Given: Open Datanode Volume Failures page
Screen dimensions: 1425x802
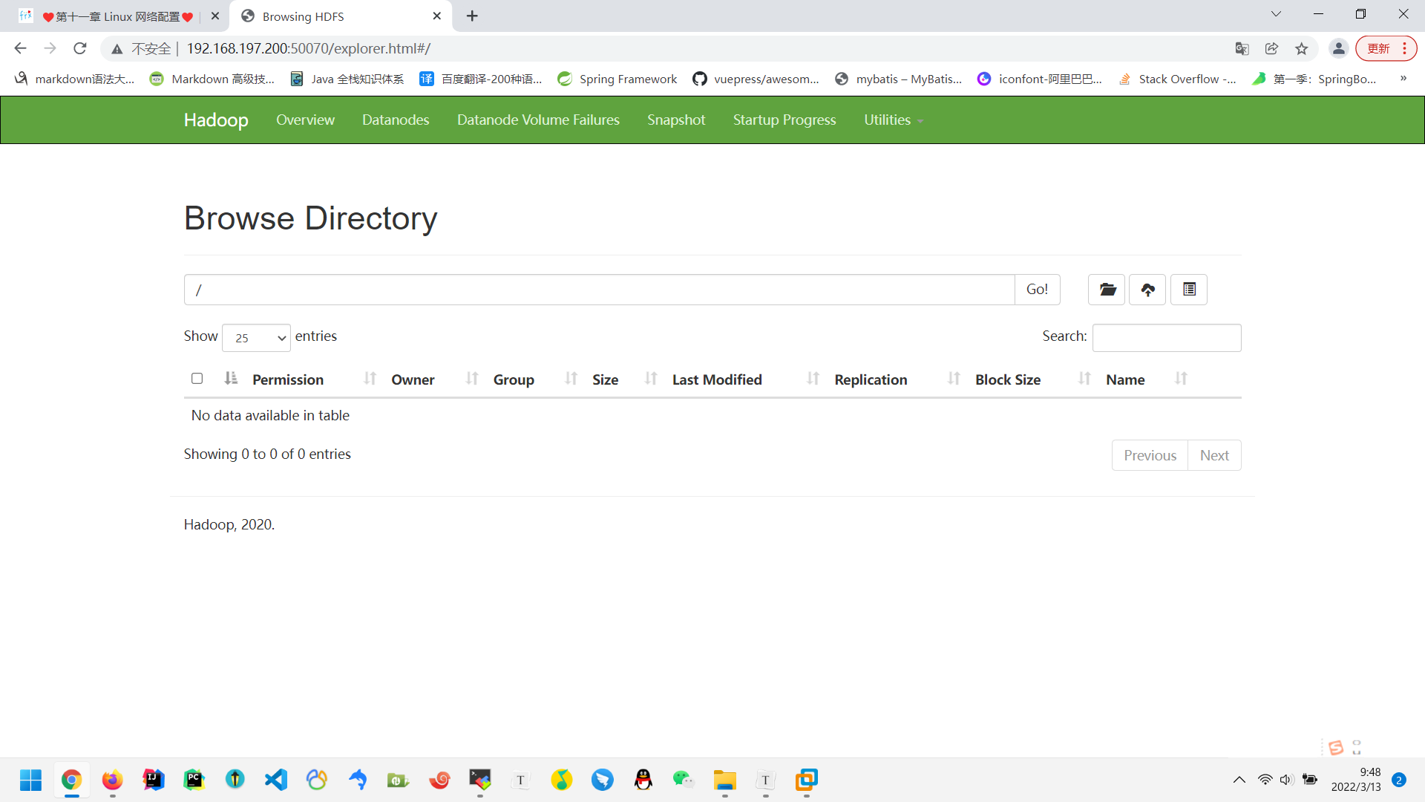Looking at the screenshot, I should [538, 120].
